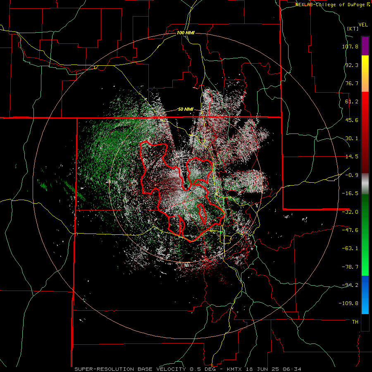Click the gray near-zero segment of color bar
The height and width of the screenshot is (372, 372).
[x=365, y=184]
